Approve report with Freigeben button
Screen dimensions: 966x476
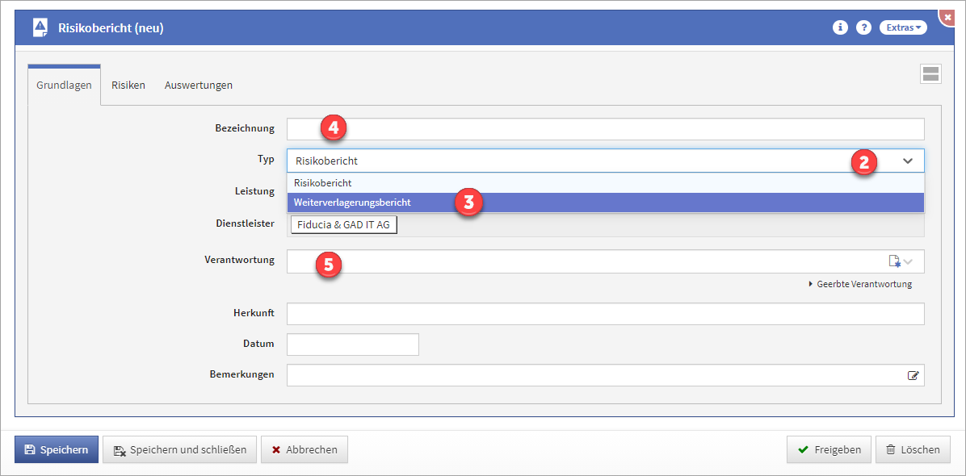tap(829, 449)
